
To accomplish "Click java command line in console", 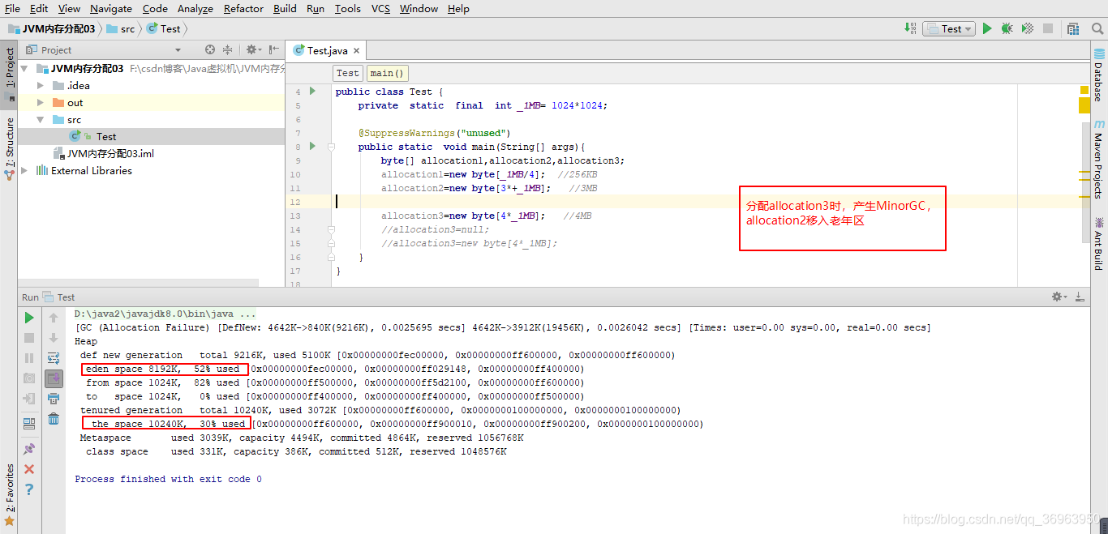I will (165, 314).
